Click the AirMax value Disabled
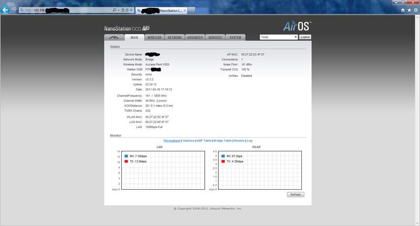 tap(246, 76)
